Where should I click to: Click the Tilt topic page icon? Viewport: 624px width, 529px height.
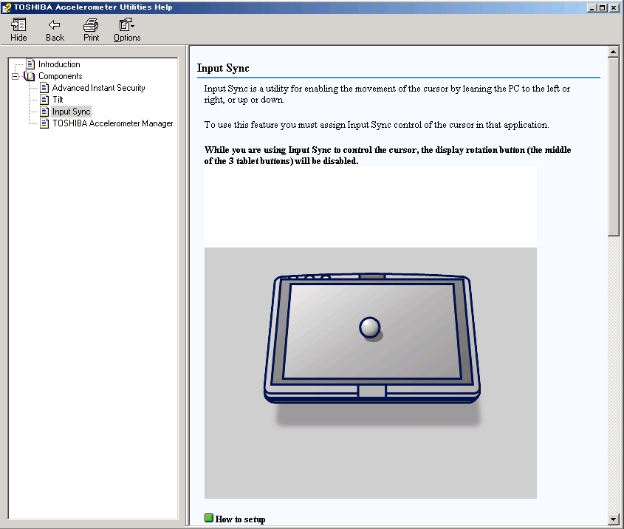click(44, 100)
